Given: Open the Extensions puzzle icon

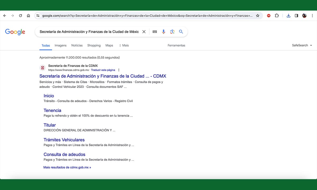Looking at the screenshot, I should (x=277, y=16).
